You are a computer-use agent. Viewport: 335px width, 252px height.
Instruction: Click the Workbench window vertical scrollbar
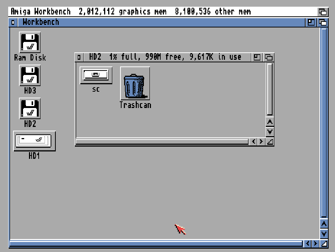click(324, 123)
